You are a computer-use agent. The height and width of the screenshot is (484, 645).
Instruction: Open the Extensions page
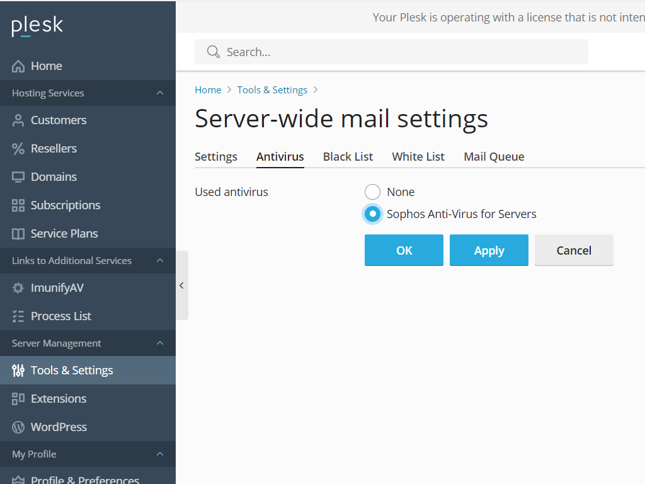coord(59,398)
